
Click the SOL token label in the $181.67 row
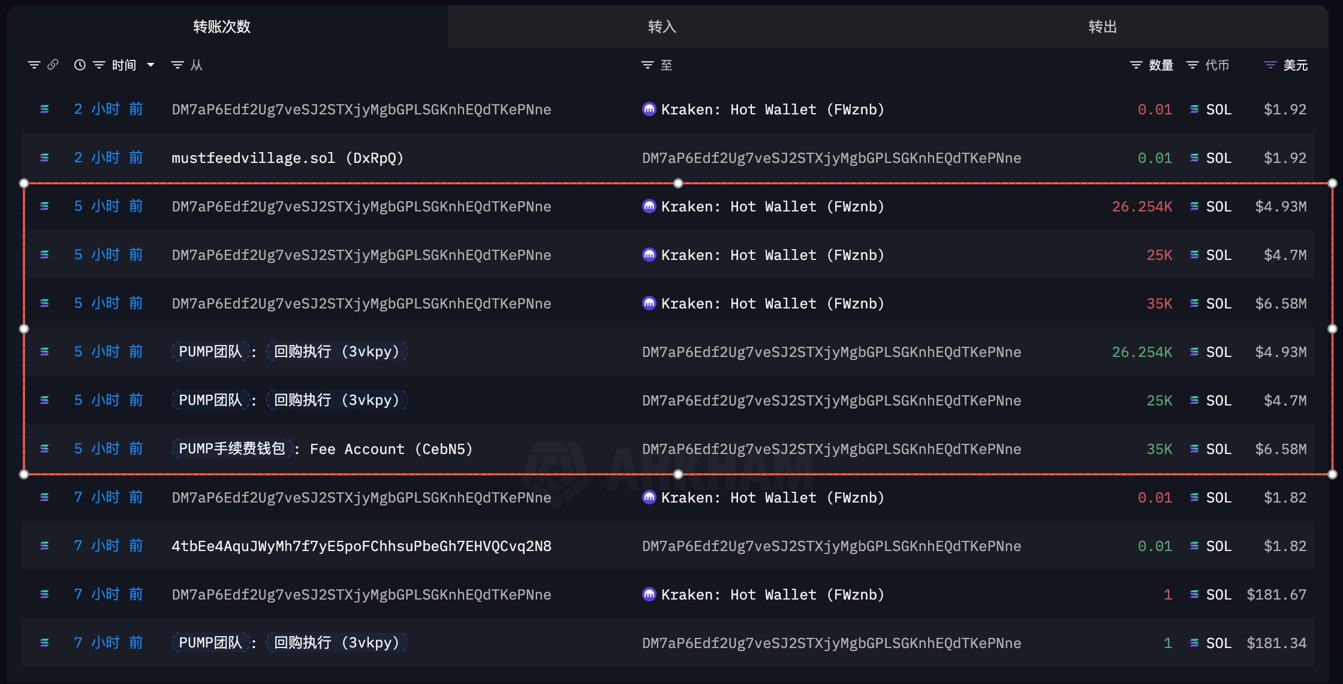coord(1219,595)
